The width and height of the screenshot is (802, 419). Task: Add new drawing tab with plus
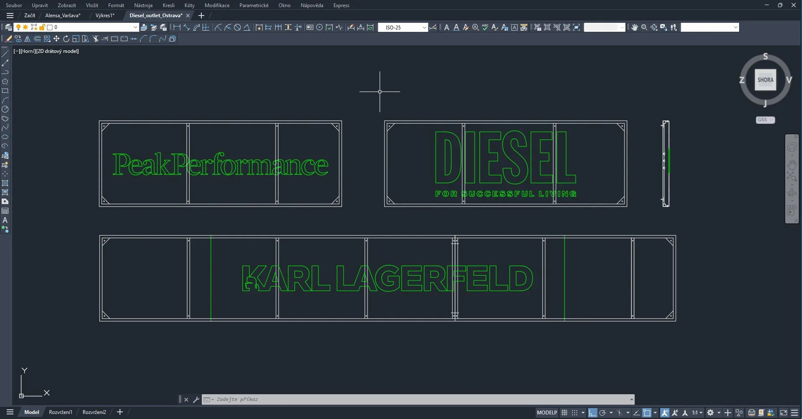pos(201,16)
